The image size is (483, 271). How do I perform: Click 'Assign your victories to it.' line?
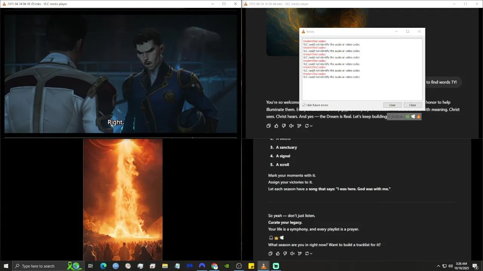(x=291, y=182)
